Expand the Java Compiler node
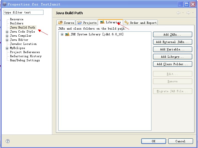The image size is (198, 148). tap(7, 36)
